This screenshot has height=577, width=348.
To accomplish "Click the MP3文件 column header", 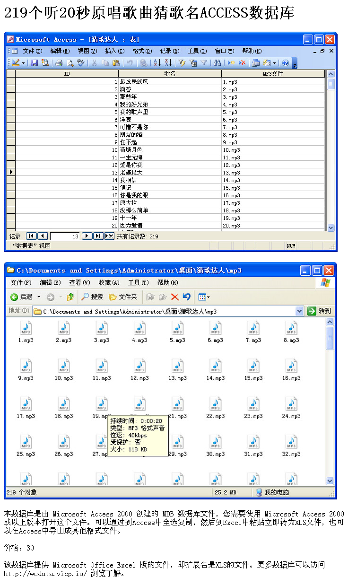I will tap(273, 74).
